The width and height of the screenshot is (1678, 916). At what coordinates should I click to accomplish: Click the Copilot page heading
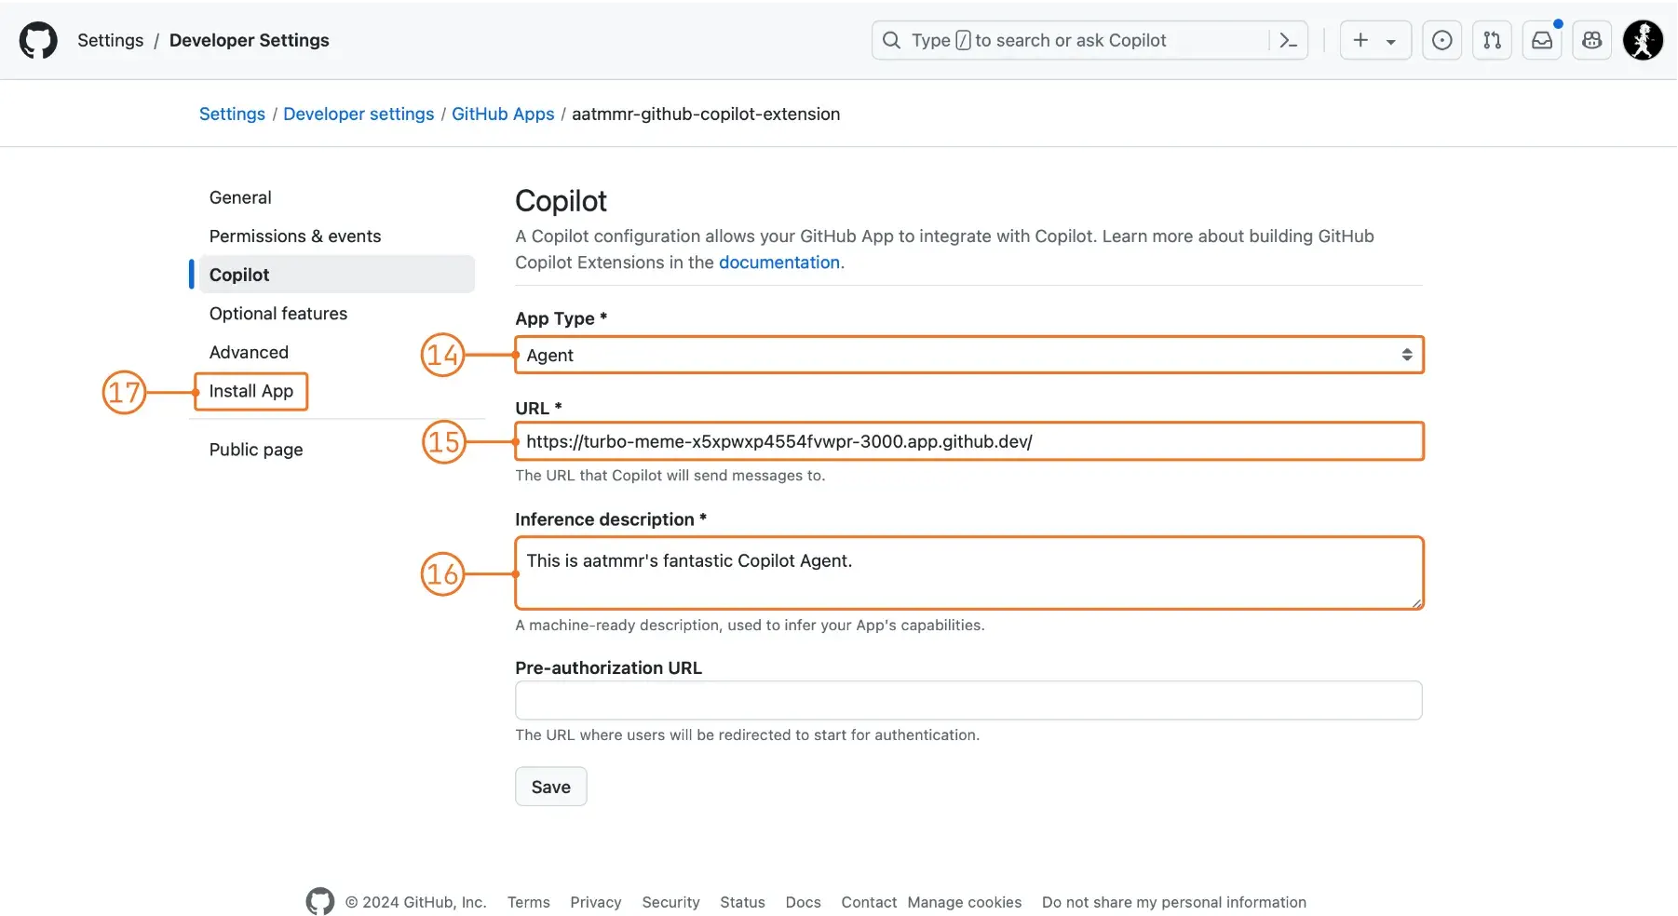562,201
